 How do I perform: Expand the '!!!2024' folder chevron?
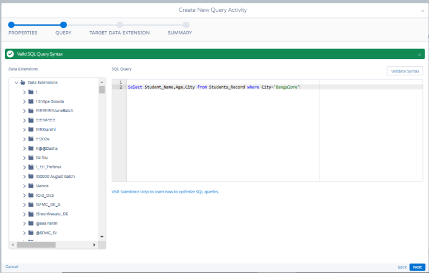coord(25,139)
